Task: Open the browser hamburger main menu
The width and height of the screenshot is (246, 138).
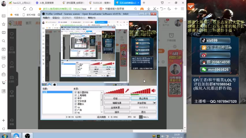Action: click(182, 9)
